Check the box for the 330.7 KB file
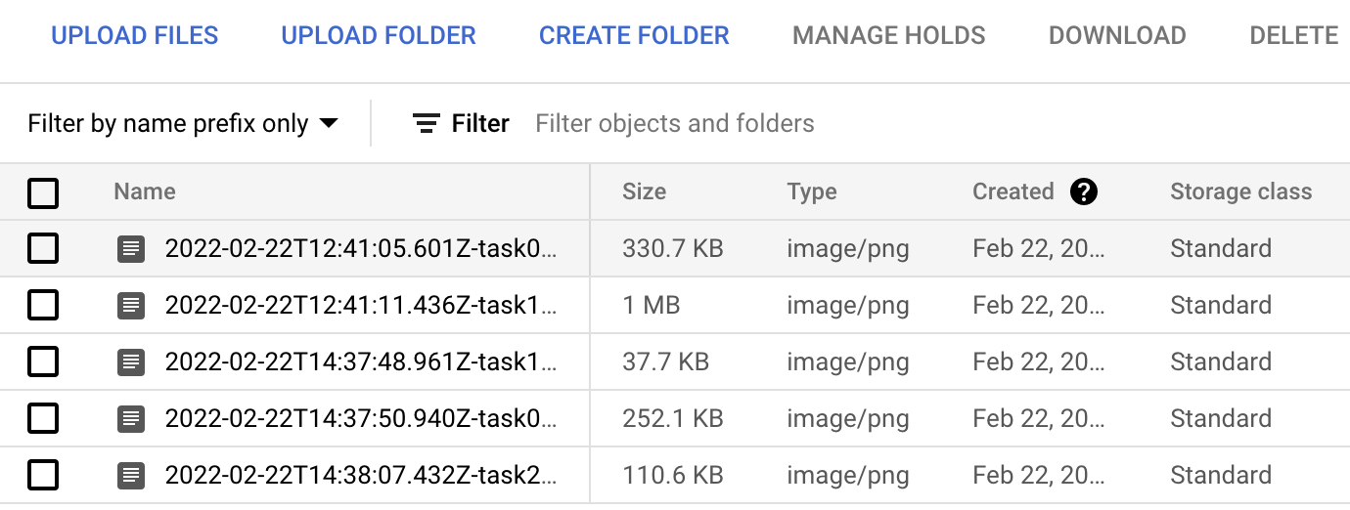Image resolution: width=1350 pixels, height=510 pixels. (43, 249)
